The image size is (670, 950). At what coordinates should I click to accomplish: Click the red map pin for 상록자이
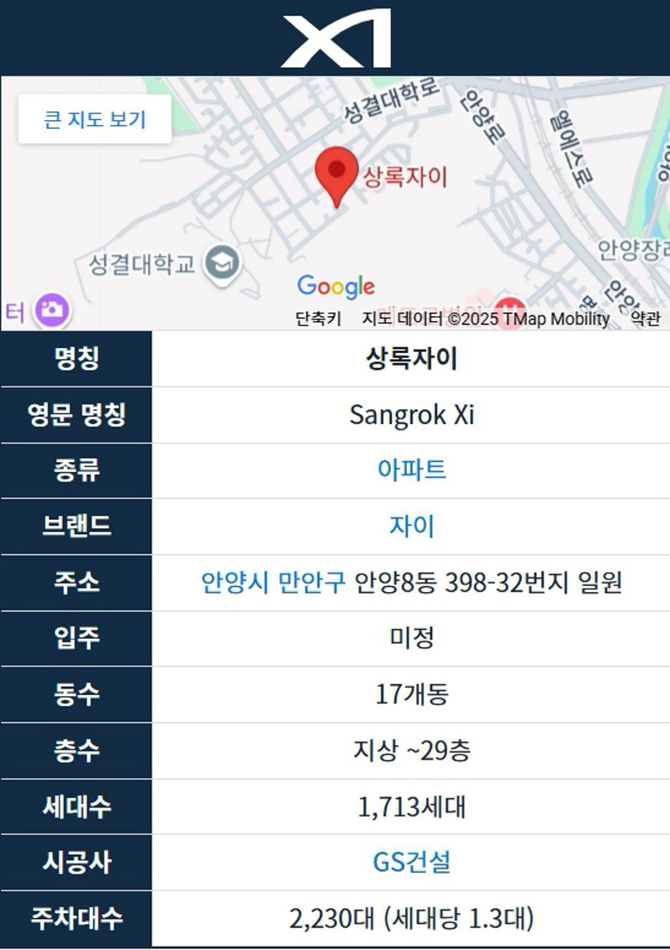click(337, 177)
